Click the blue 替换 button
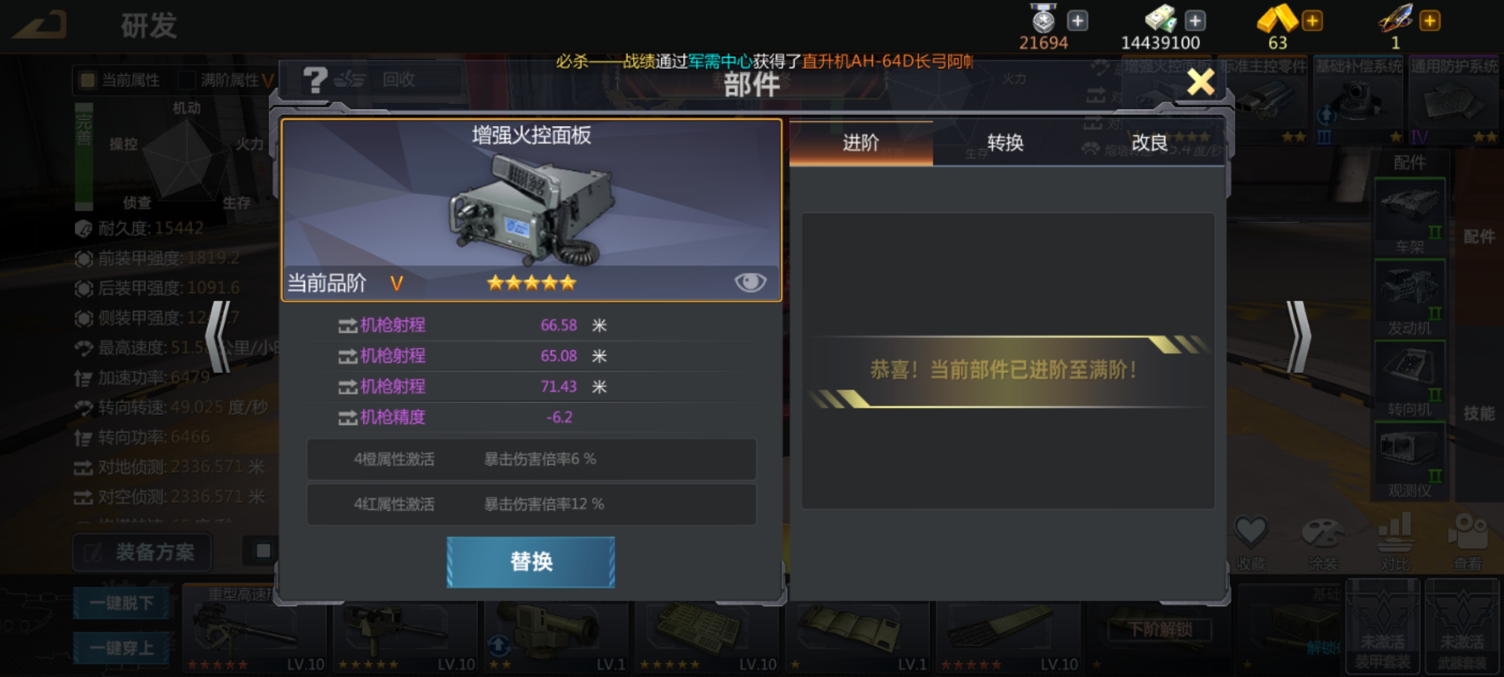Screen dimensions: 1504x677 click(531, 562)
